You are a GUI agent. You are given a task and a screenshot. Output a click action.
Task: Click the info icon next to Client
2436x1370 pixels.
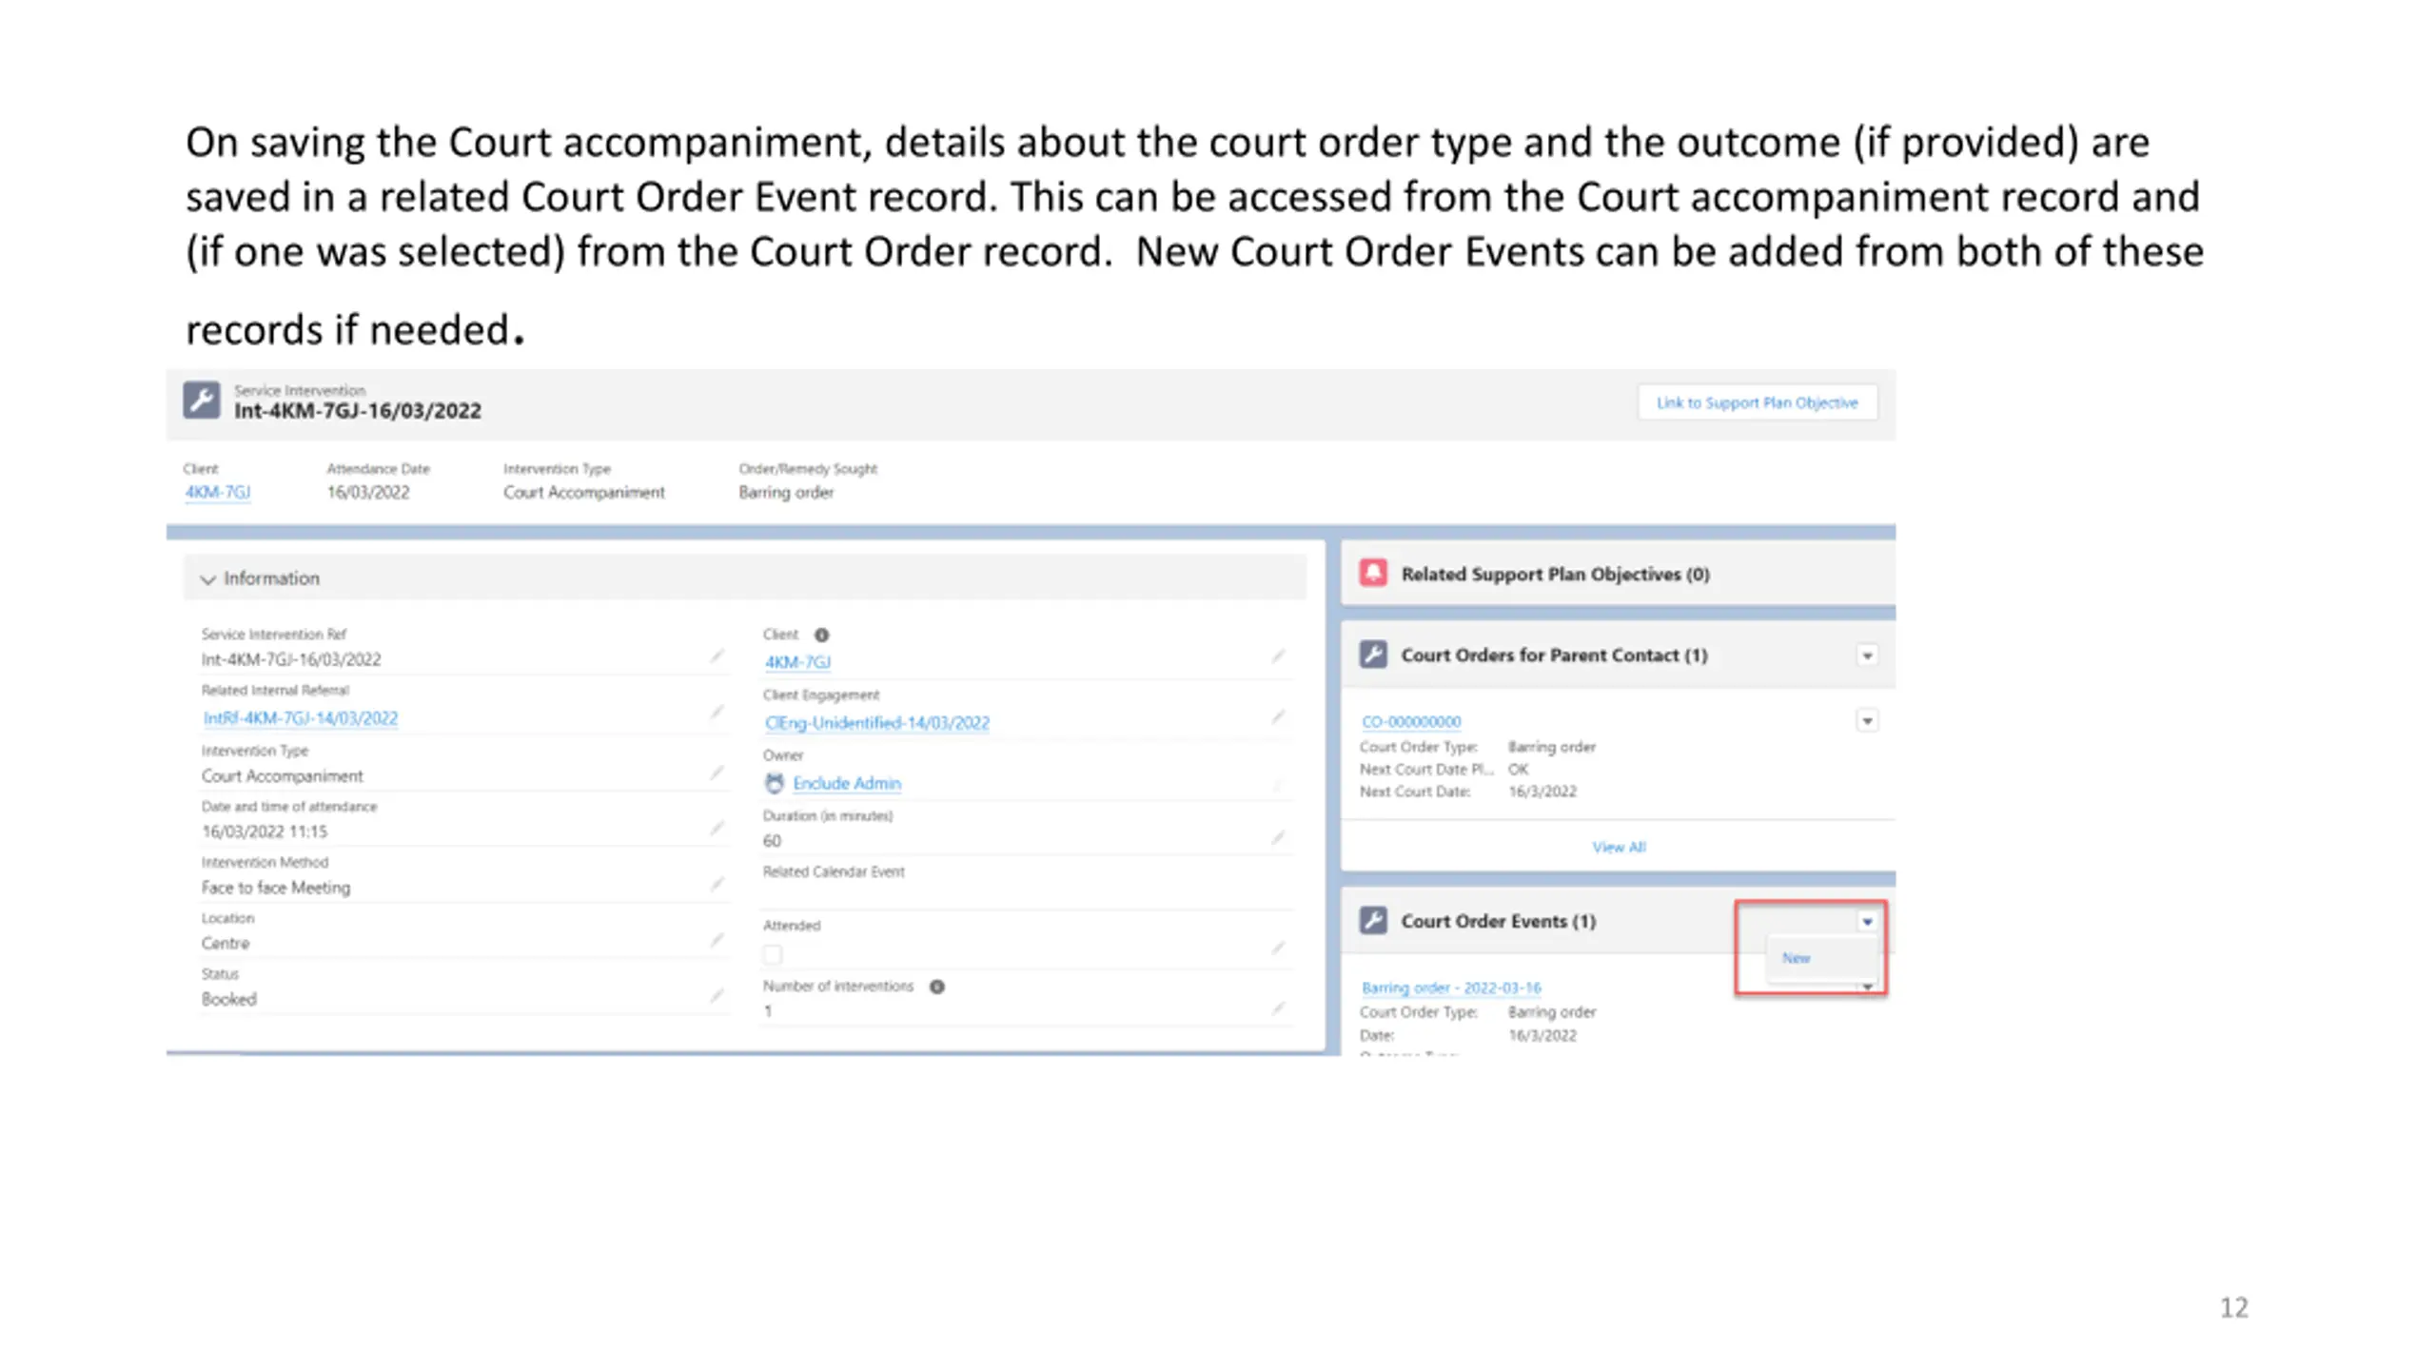[821, 635]
